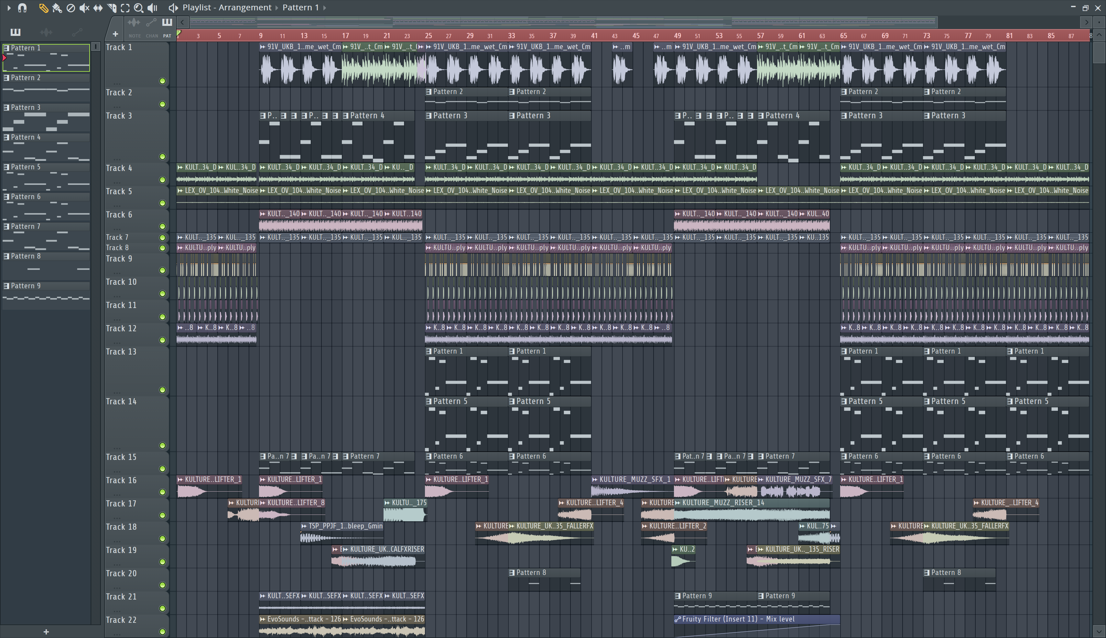Image resolution: width=1106 pixels, height=638 pixels.
Task: Mute Track 14
Action: coord(162,445)
